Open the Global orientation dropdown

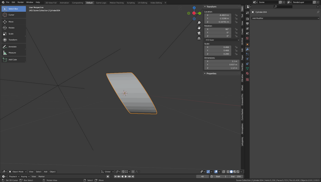point(107,171)
